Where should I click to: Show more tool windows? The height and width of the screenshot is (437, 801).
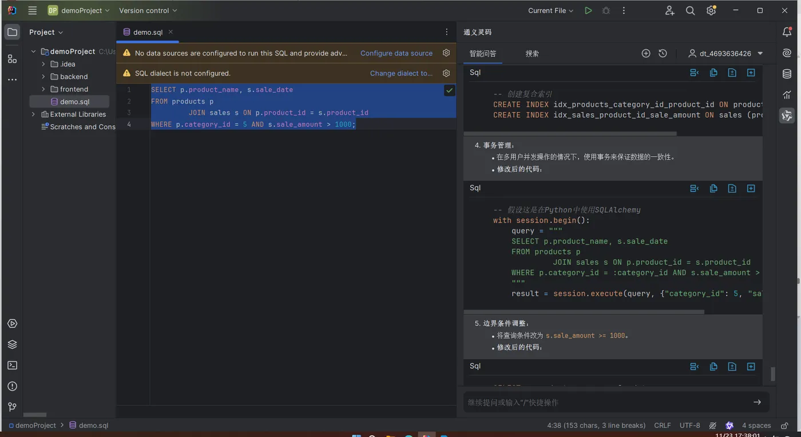[x=12, y=80]
